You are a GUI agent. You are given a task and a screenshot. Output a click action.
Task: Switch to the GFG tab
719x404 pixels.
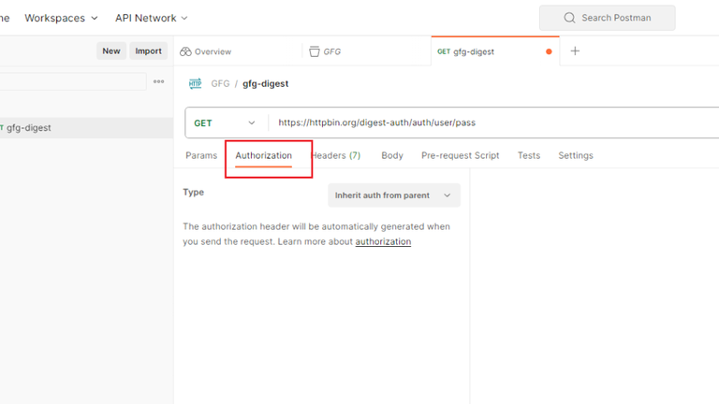pyautogui.click(x=325, y=51)
